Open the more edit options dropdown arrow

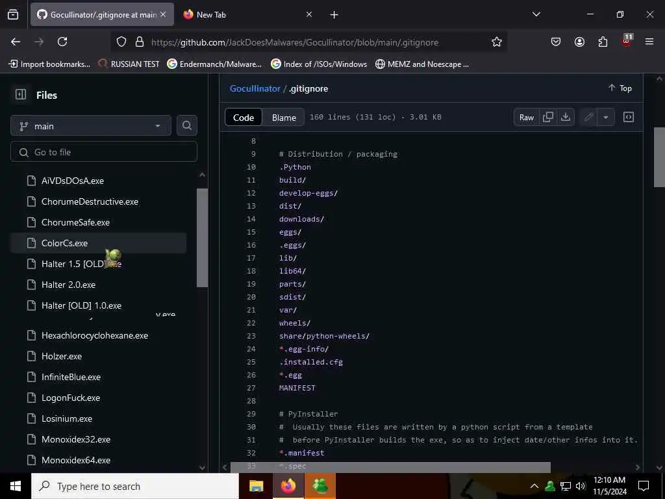click(x=606, y=117)
